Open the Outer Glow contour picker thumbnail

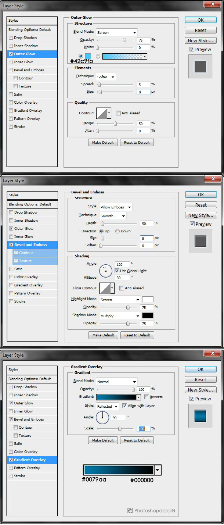[101, 113]
